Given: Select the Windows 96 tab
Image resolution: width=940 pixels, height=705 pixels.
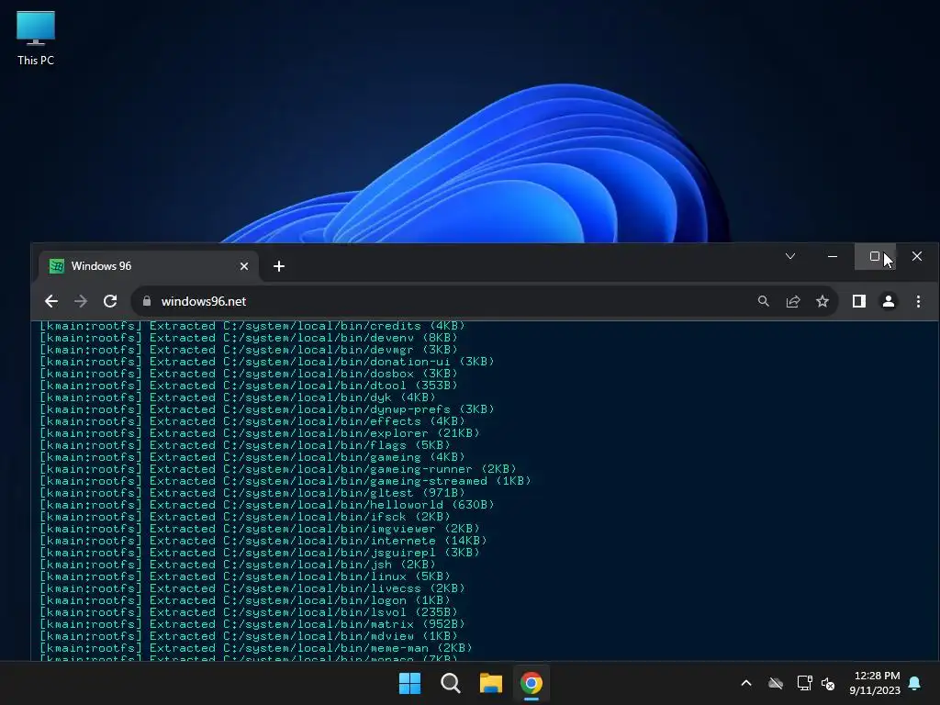Looking at the screenshot, I should [x=149, y=266].
